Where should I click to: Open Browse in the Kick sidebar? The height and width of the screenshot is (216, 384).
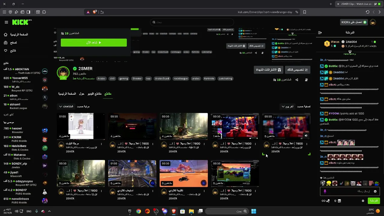pos(5,43)
